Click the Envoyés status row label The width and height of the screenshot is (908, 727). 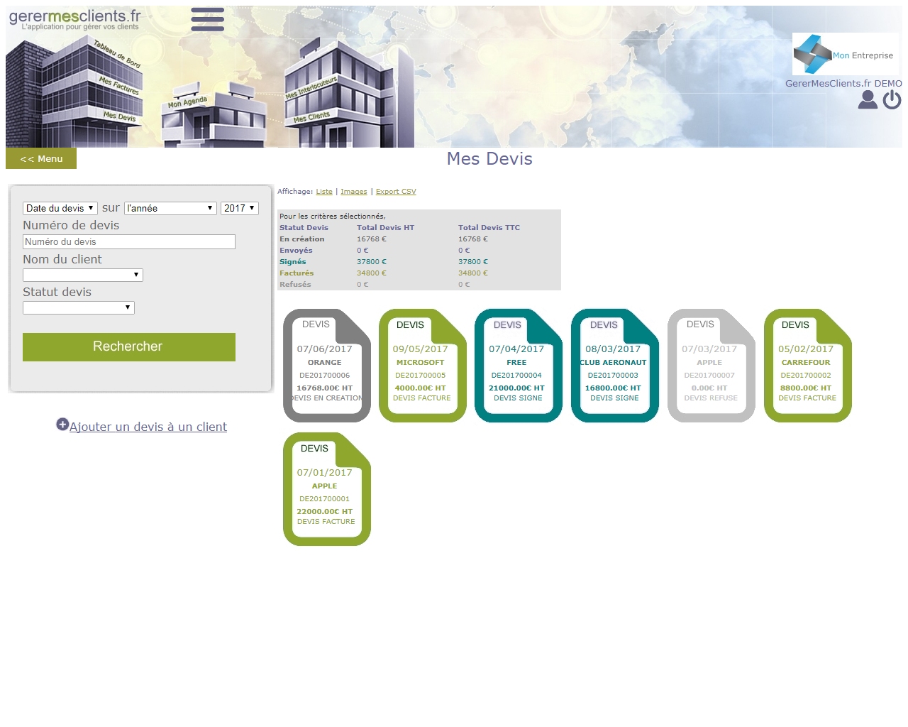(296, 251)
